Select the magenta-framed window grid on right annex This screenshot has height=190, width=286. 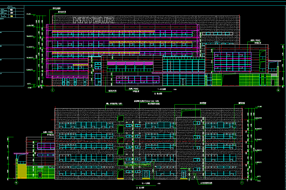pyautogui.click(x=233, y=62)
